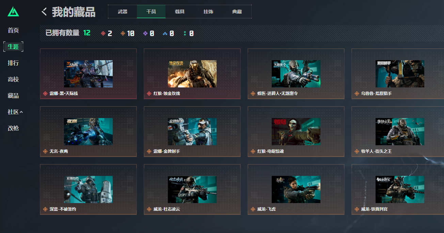The image size is (444, 233).
Task: Switch to the 挂饰 tab
Action: (208, 12)
